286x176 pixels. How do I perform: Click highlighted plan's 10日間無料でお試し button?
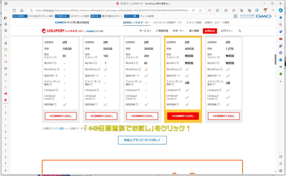pyautogui.click(x=183, y=116)
